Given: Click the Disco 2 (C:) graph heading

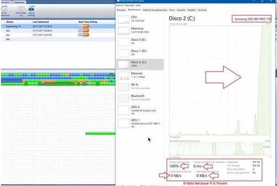Looking at the screenshot, I should (x=182, y=19).
